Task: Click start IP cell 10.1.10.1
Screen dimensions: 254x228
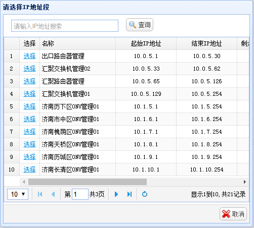Action: pyautogui.click(x=146, y=169)
